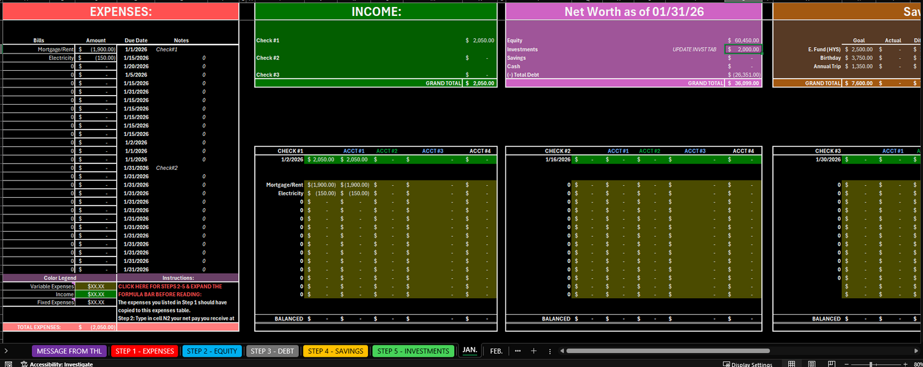The image size is (923, 367).
Task: Switch to the FEB. sheet tab
Action: point(496,351)
